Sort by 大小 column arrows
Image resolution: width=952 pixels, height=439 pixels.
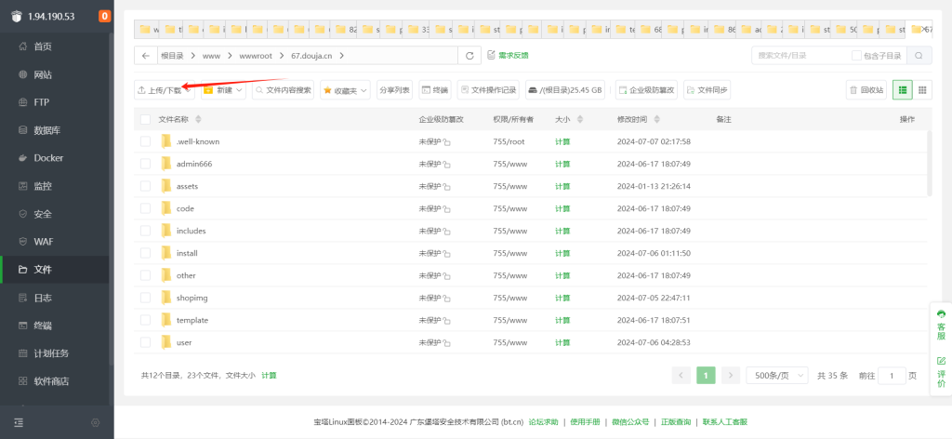coord(580,120)
